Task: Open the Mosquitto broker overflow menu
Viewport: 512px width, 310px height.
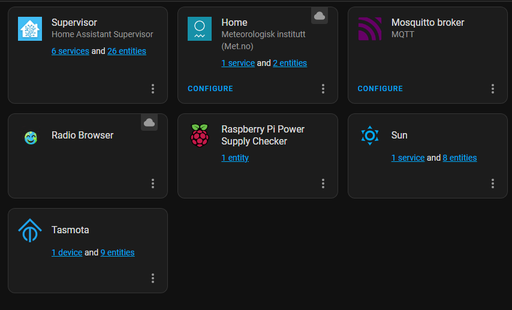Action: point(493,89)
